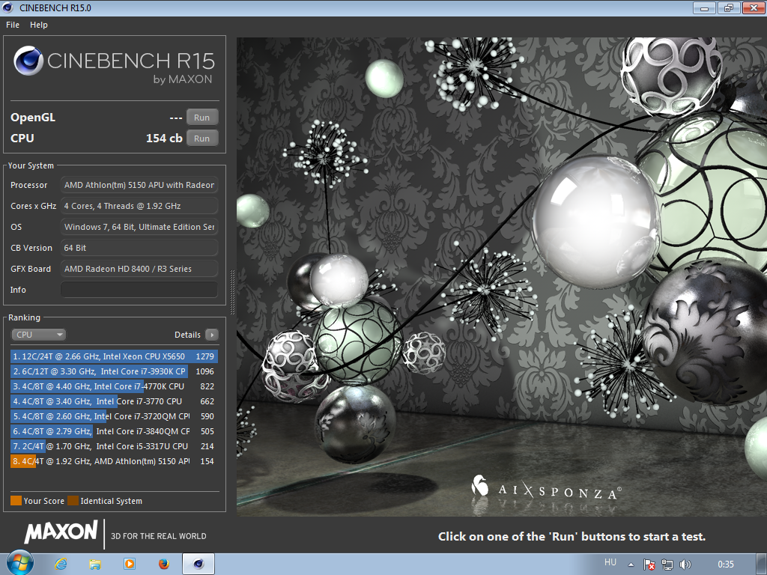Open the Windows Start menu
The height and width of the screenshot is (575, 767).
19,563
